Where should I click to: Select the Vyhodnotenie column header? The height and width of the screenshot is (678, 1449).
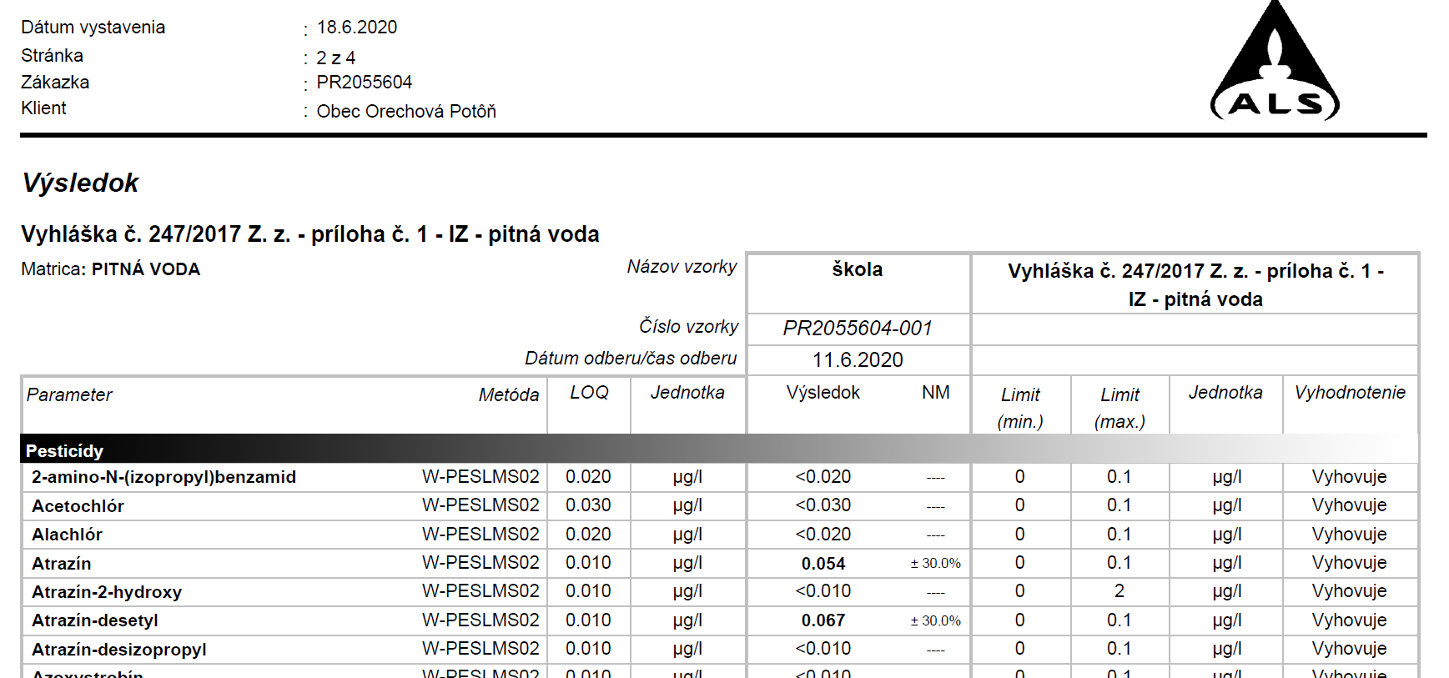point(1349,393)
